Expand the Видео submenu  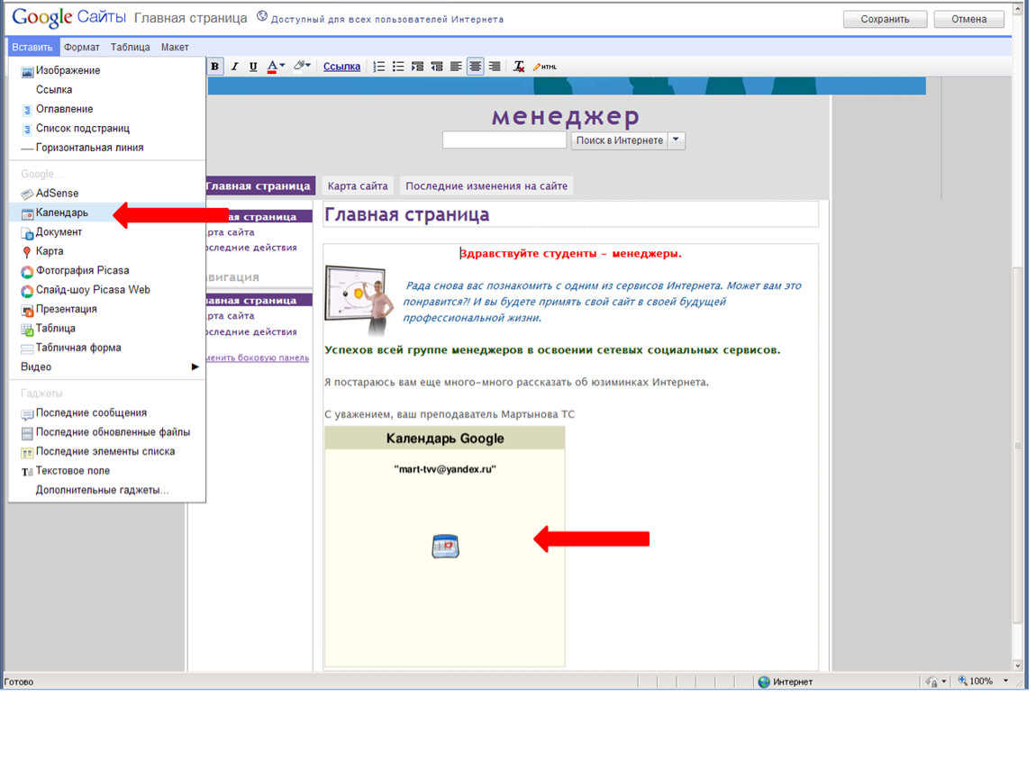pyautogui.click(x=107, y=367)
